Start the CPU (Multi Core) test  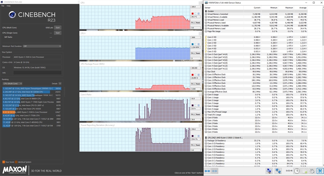click(x=58, y=28)
